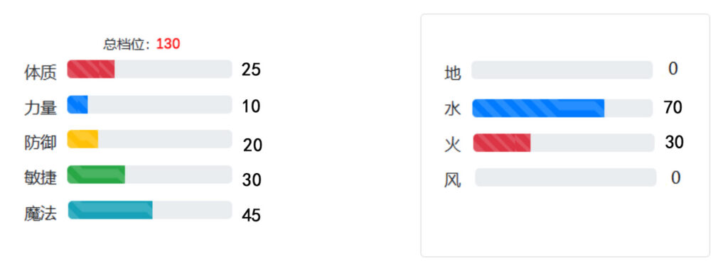This screenshot has width=728, height=276.
Task: Click the empty 地 progress bar
Action: (562, 70)
